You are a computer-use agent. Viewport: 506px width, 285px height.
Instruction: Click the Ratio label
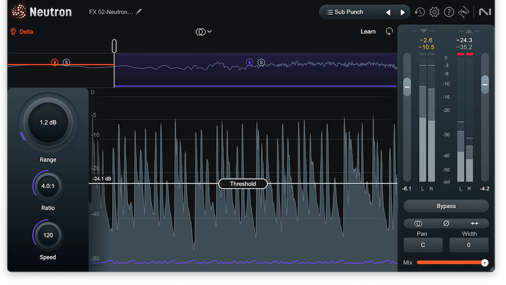click(48, 208)
